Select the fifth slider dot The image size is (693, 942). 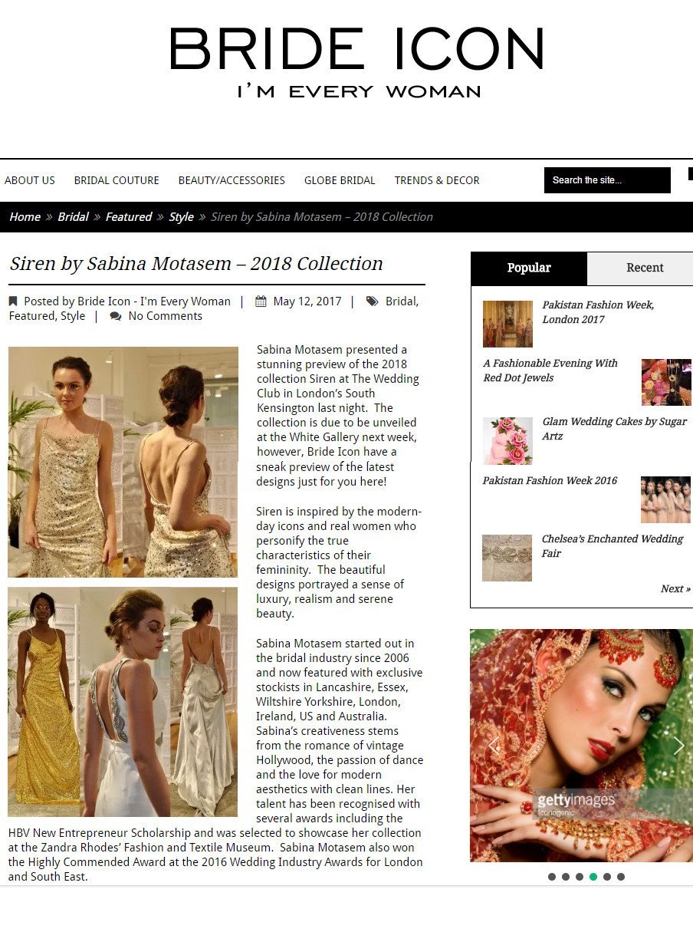(607, 877)
